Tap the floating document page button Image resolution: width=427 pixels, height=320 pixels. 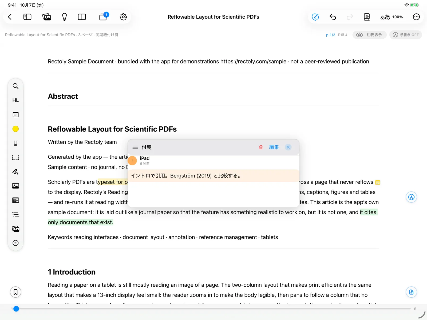click(411, 292)
